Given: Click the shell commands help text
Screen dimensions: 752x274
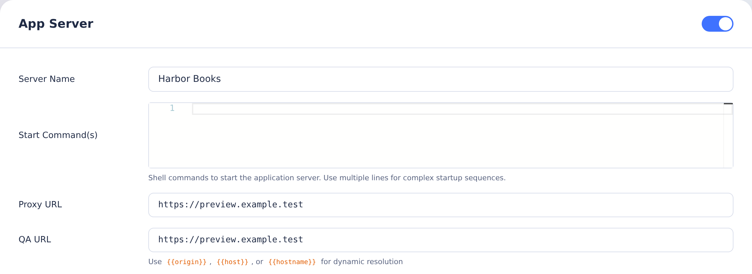Looking at the screenshot, I should [x=327, y=178].
